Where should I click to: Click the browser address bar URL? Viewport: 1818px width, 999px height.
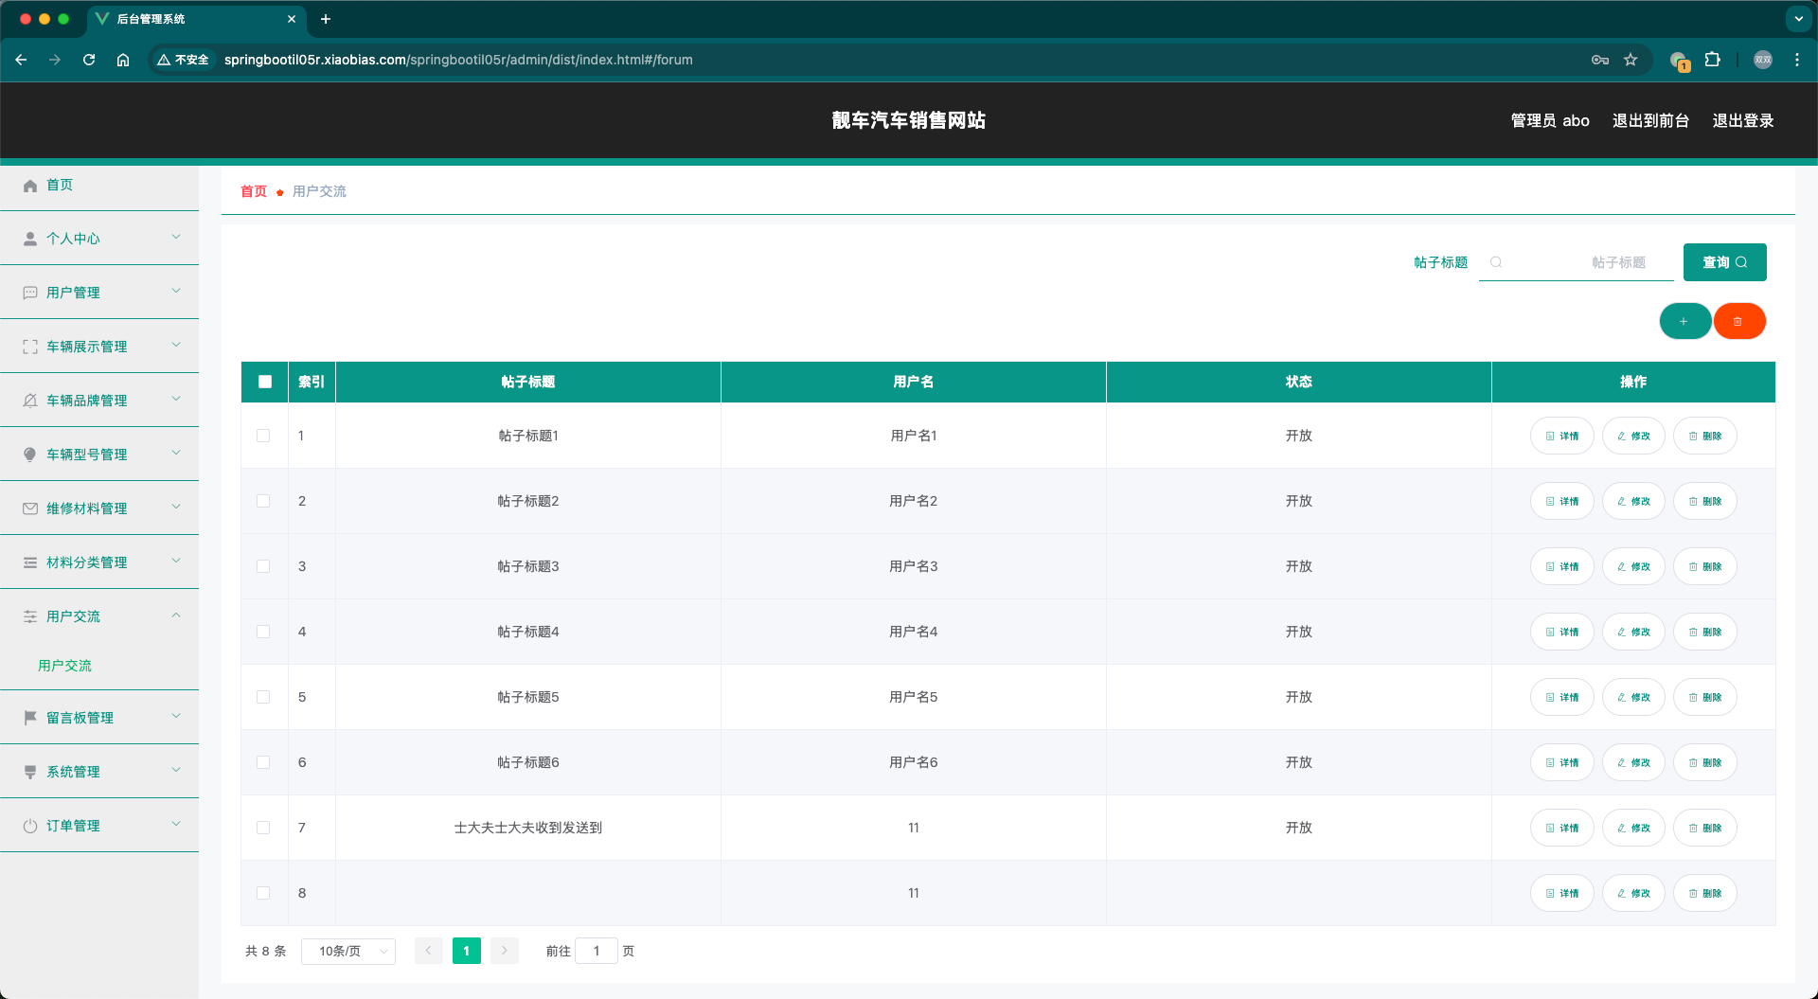coord(458,60)
